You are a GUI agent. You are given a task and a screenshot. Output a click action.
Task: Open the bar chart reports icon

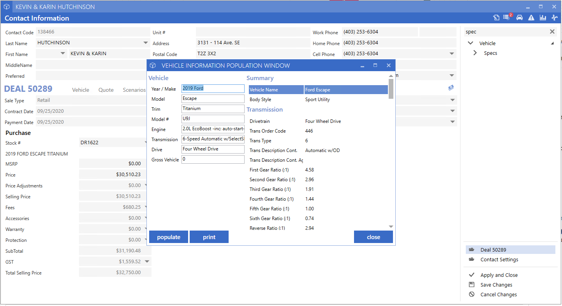(543, 17)
